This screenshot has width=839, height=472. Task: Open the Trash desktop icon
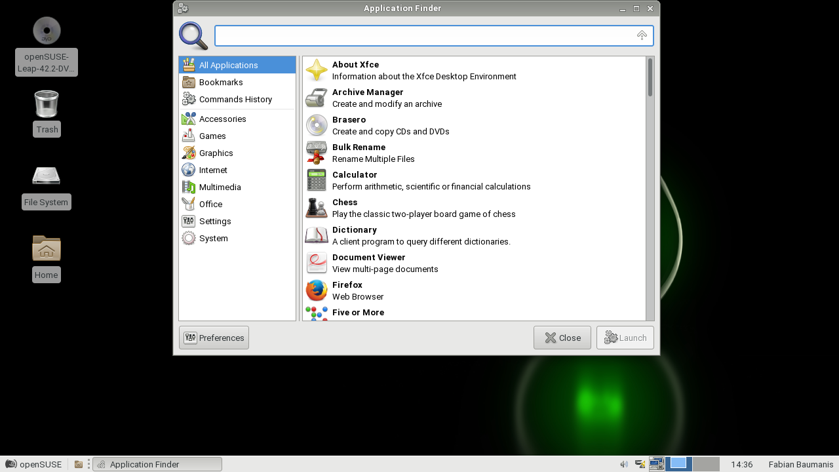47,105
